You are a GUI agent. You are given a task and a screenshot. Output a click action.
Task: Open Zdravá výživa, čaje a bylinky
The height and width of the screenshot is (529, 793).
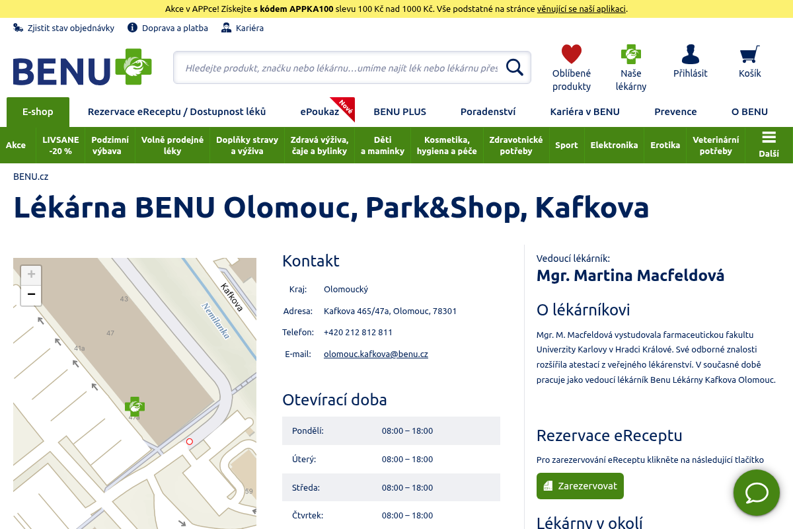coord(319,145)
